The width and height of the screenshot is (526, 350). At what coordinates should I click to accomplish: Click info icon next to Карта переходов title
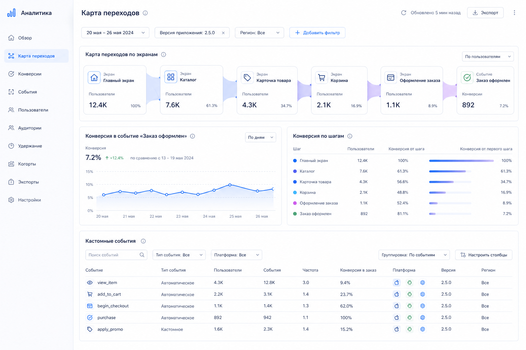(145, 13)
